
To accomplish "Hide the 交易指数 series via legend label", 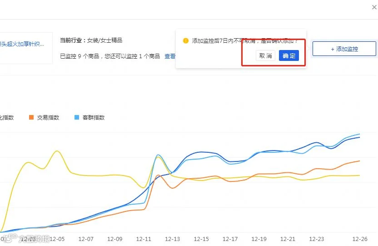I will pyautogui.click(x=48, y=117).
